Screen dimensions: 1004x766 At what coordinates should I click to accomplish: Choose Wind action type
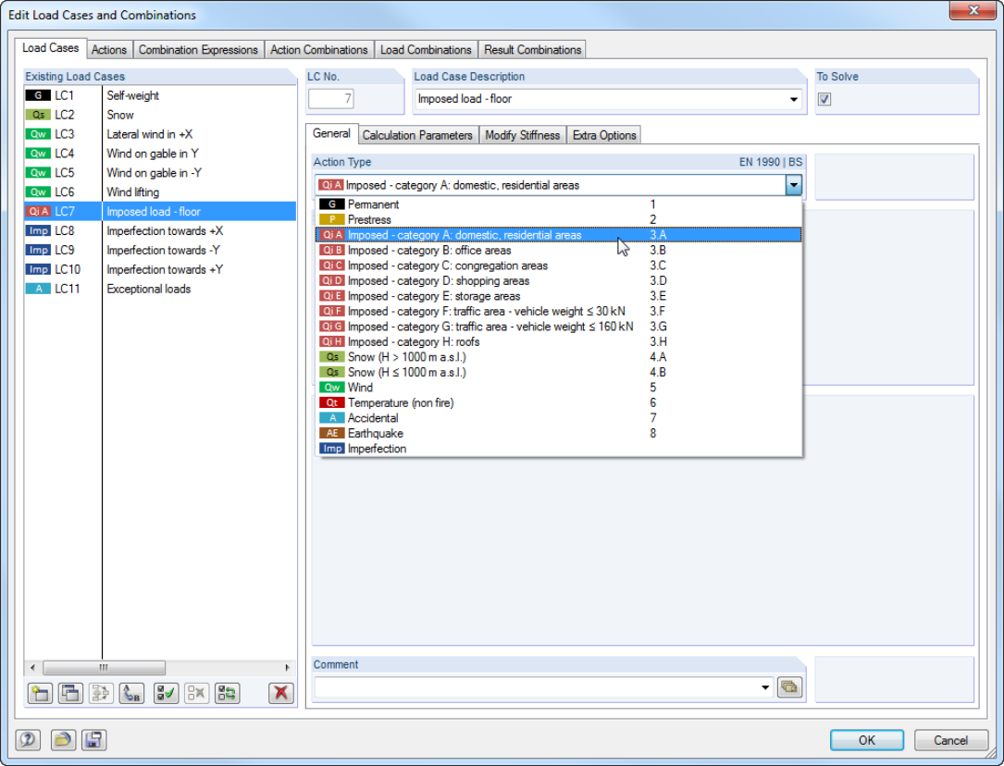pos(558,388)
